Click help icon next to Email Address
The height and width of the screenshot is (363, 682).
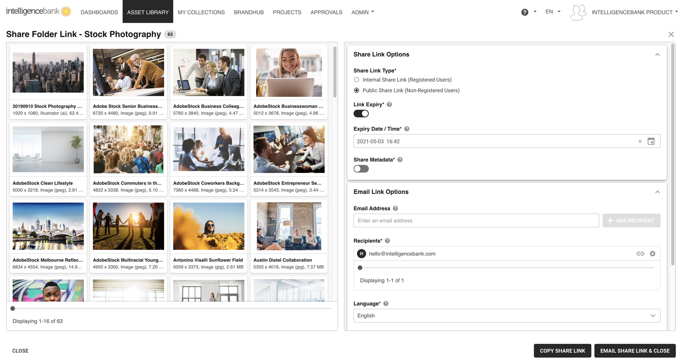pyautogui.click(x=395, y=208)
